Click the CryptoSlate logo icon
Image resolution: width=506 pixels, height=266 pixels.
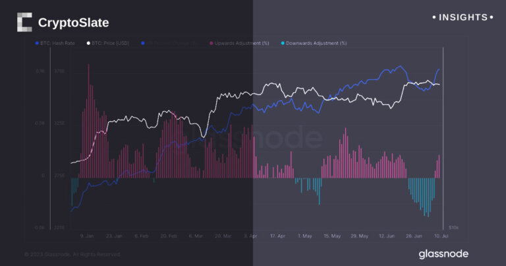(x=24, y=22)
